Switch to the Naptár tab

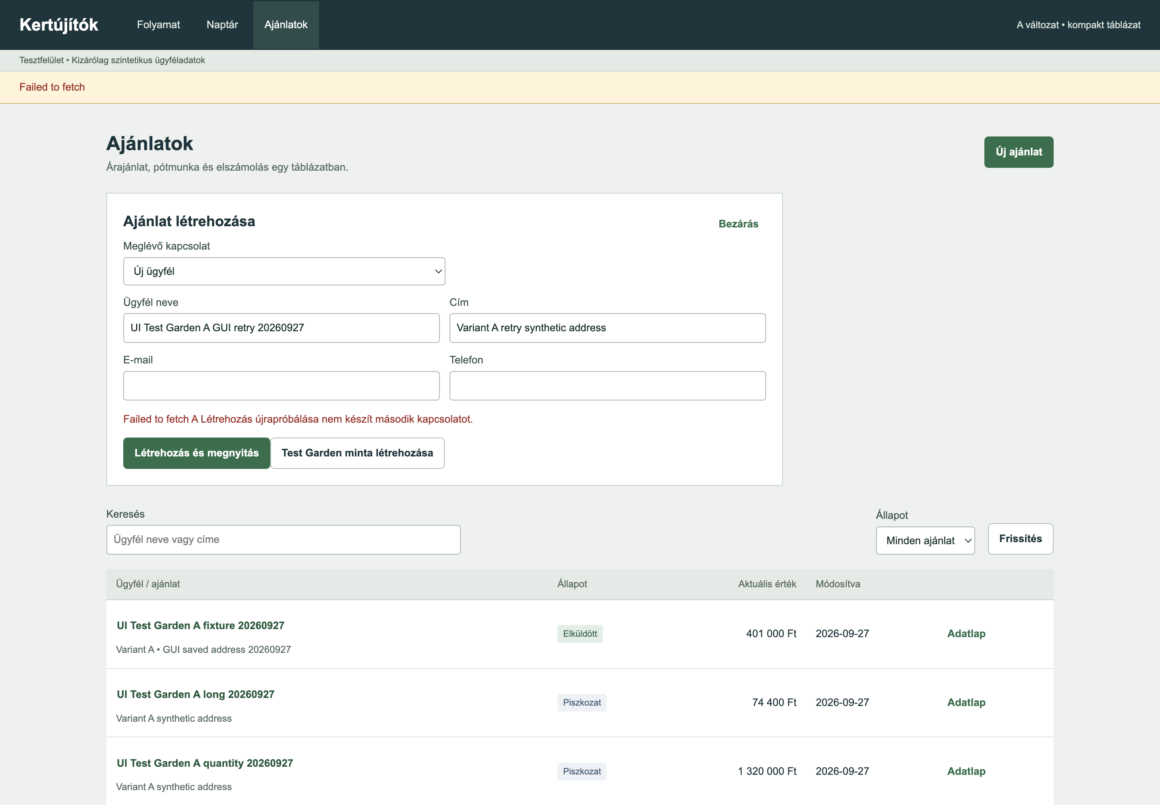tap(222, 25)
